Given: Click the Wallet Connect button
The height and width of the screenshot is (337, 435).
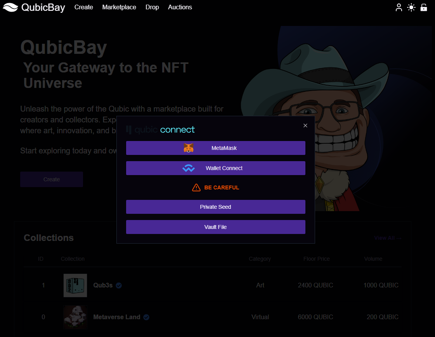Looking at the screenshot, I should click(x=215, y=168).
